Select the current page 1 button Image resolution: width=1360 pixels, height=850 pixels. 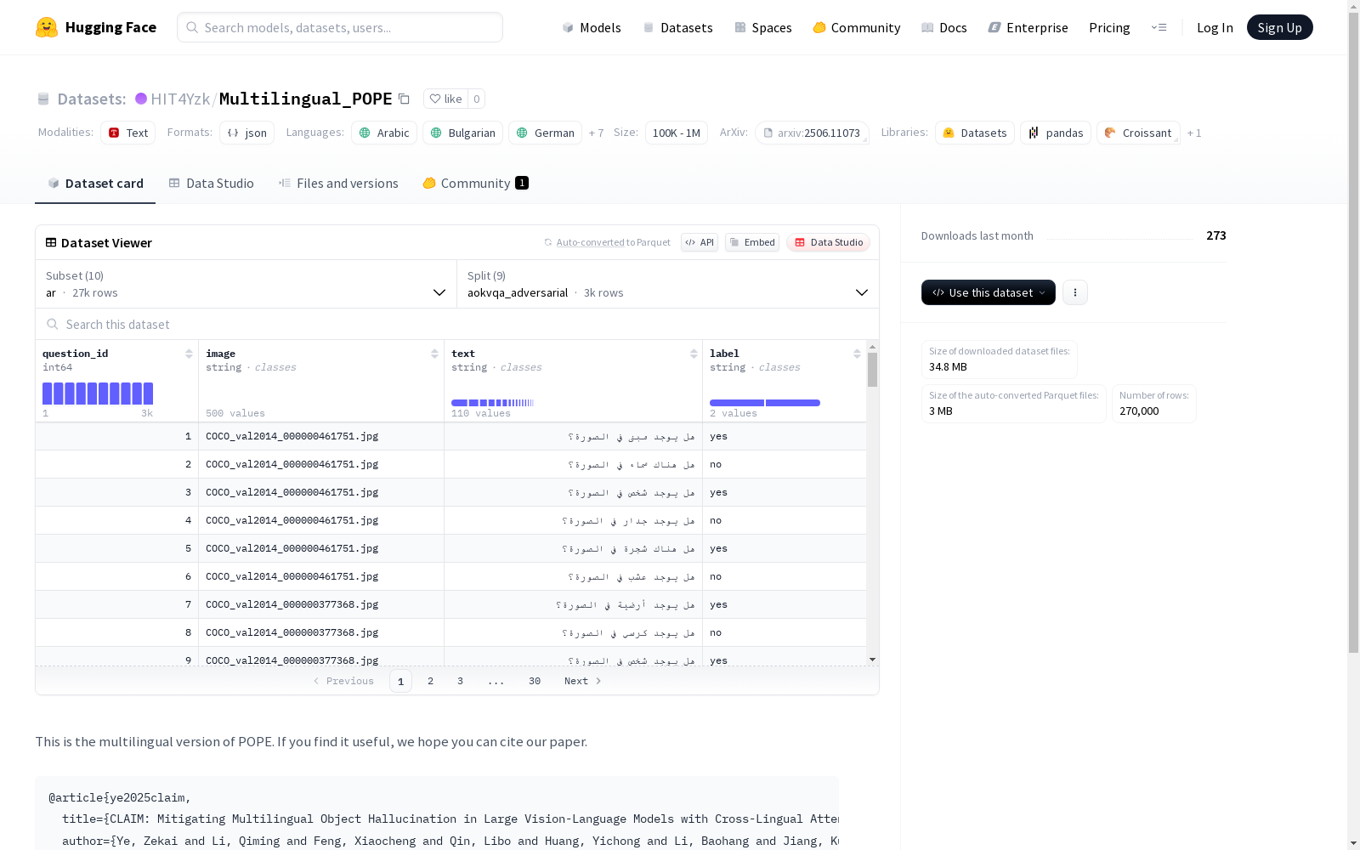[400, 681]
